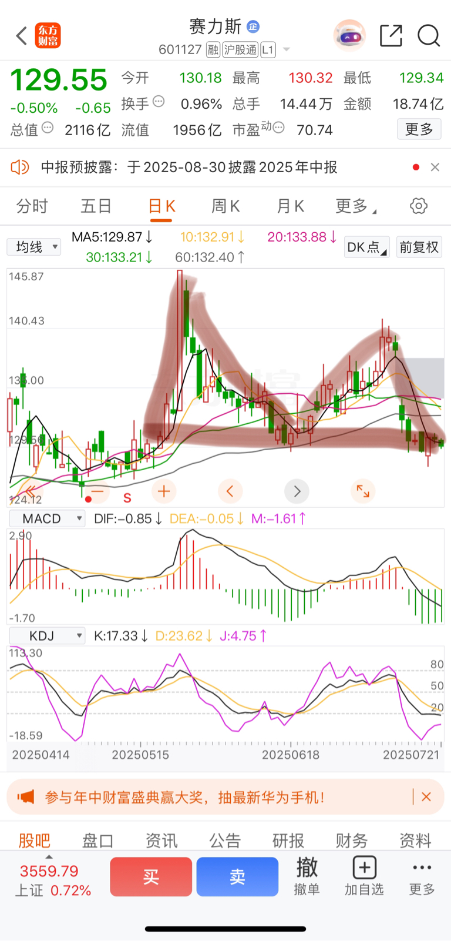Tap the red 买 buy button
This screenshot has width=451, height=941.
click(x=151, y=876)
